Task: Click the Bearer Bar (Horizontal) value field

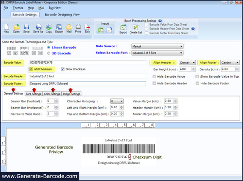Action: (x=51, y=107)
